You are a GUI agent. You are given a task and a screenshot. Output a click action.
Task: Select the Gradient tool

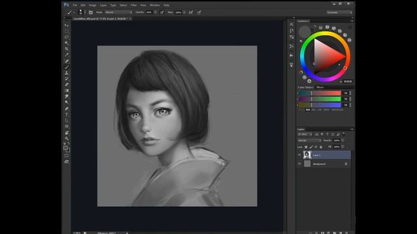coord(66,91)
